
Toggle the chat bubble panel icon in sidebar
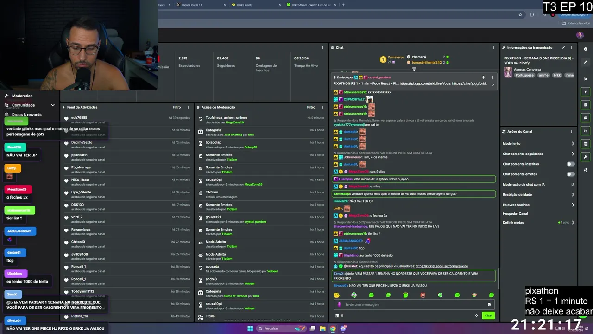(586, 118)
